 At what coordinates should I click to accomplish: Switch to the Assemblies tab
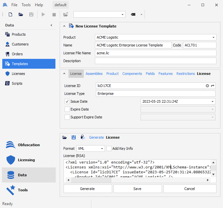point(94,74)
